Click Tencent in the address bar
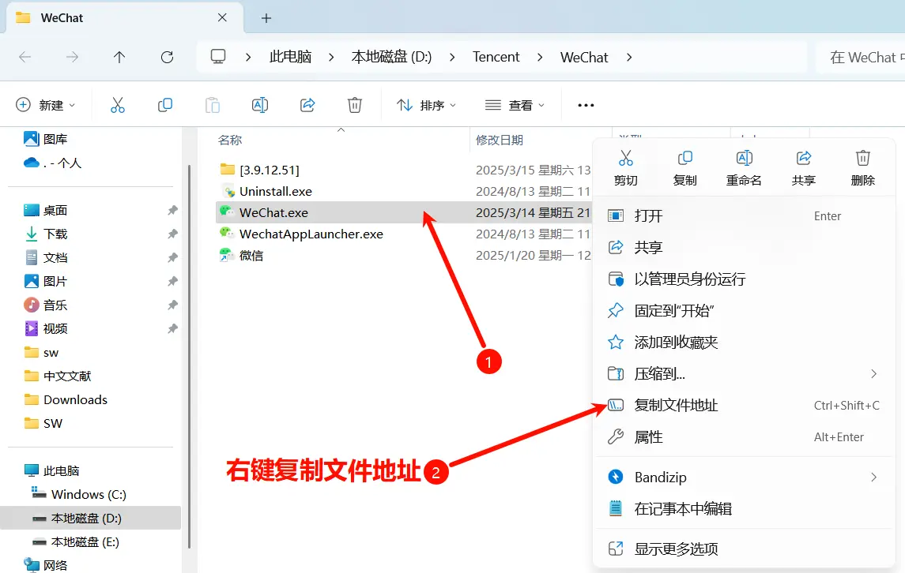Screen dimensions: 905x573 (x=496, y=57)
